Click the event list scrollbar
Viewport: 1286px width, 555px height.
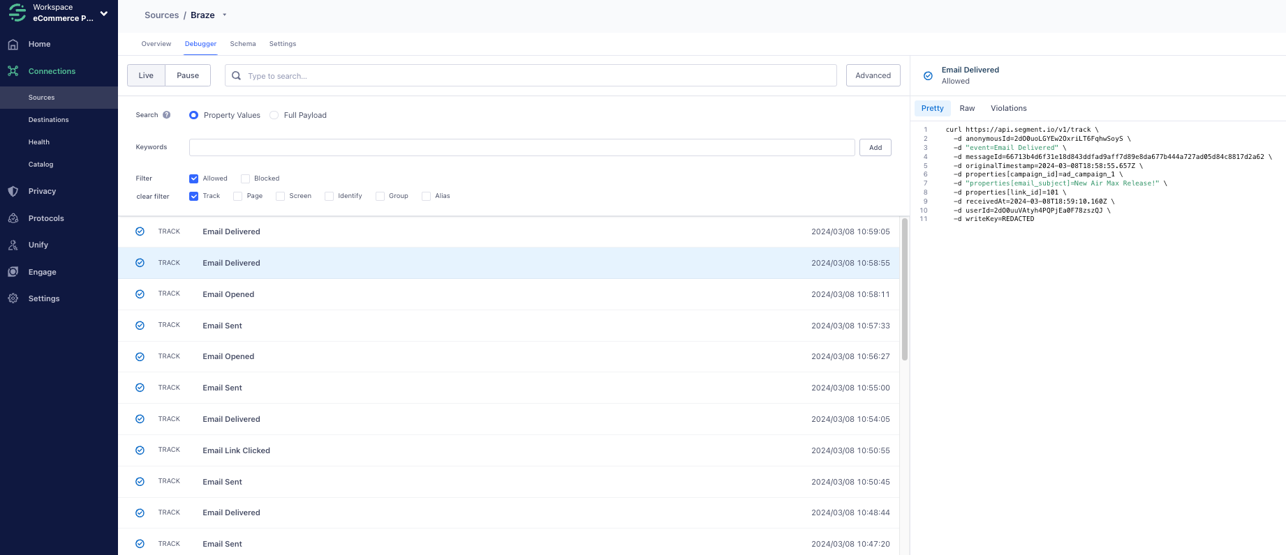[905, 289]
